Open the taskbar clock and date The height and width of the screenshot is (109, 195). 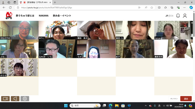[179, 106]
